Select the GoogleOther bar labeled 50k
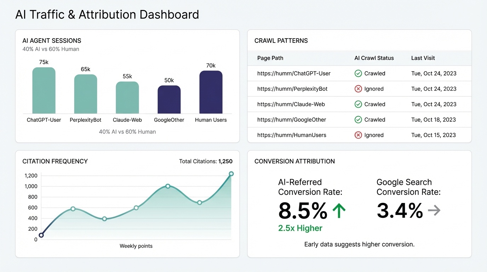Viewport: 487px width, 272px height. 169,100
